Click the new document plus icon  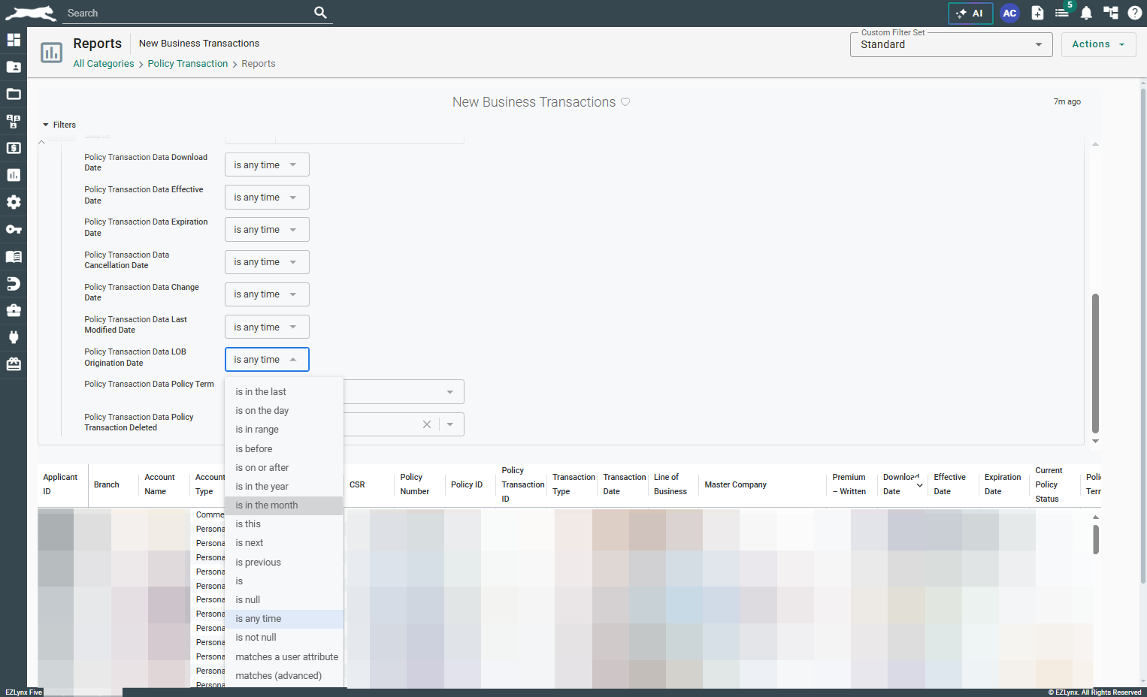point(1037,13)
